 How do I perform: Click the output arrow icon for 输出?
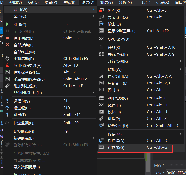[101, 24]
